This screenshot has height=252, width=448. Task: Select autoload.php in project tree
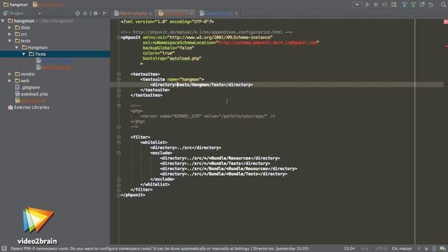pos(31,94)
